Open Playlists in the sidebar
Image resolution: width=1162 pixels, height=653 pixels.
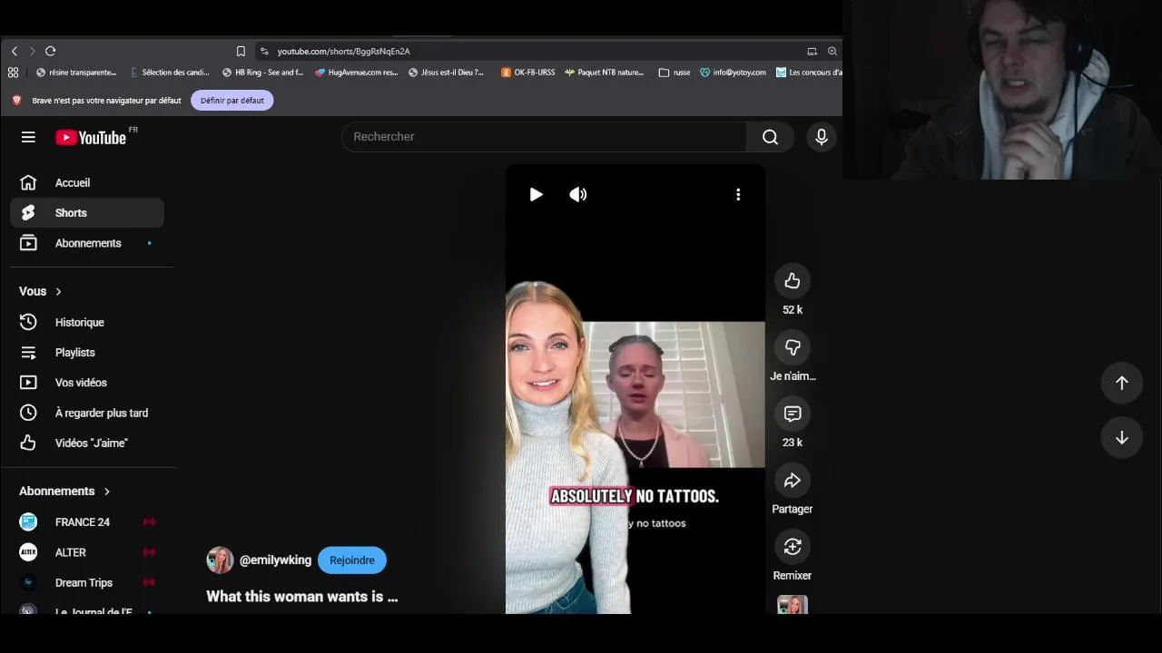point(87,353)
